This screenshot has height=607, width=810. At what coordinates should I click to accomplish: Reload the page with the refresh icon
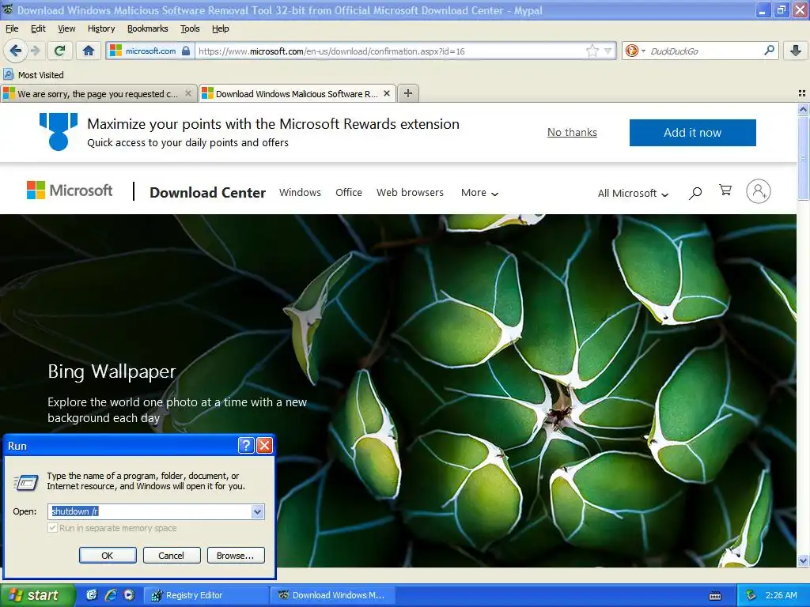pyautogui.click(x=60, y=51)
